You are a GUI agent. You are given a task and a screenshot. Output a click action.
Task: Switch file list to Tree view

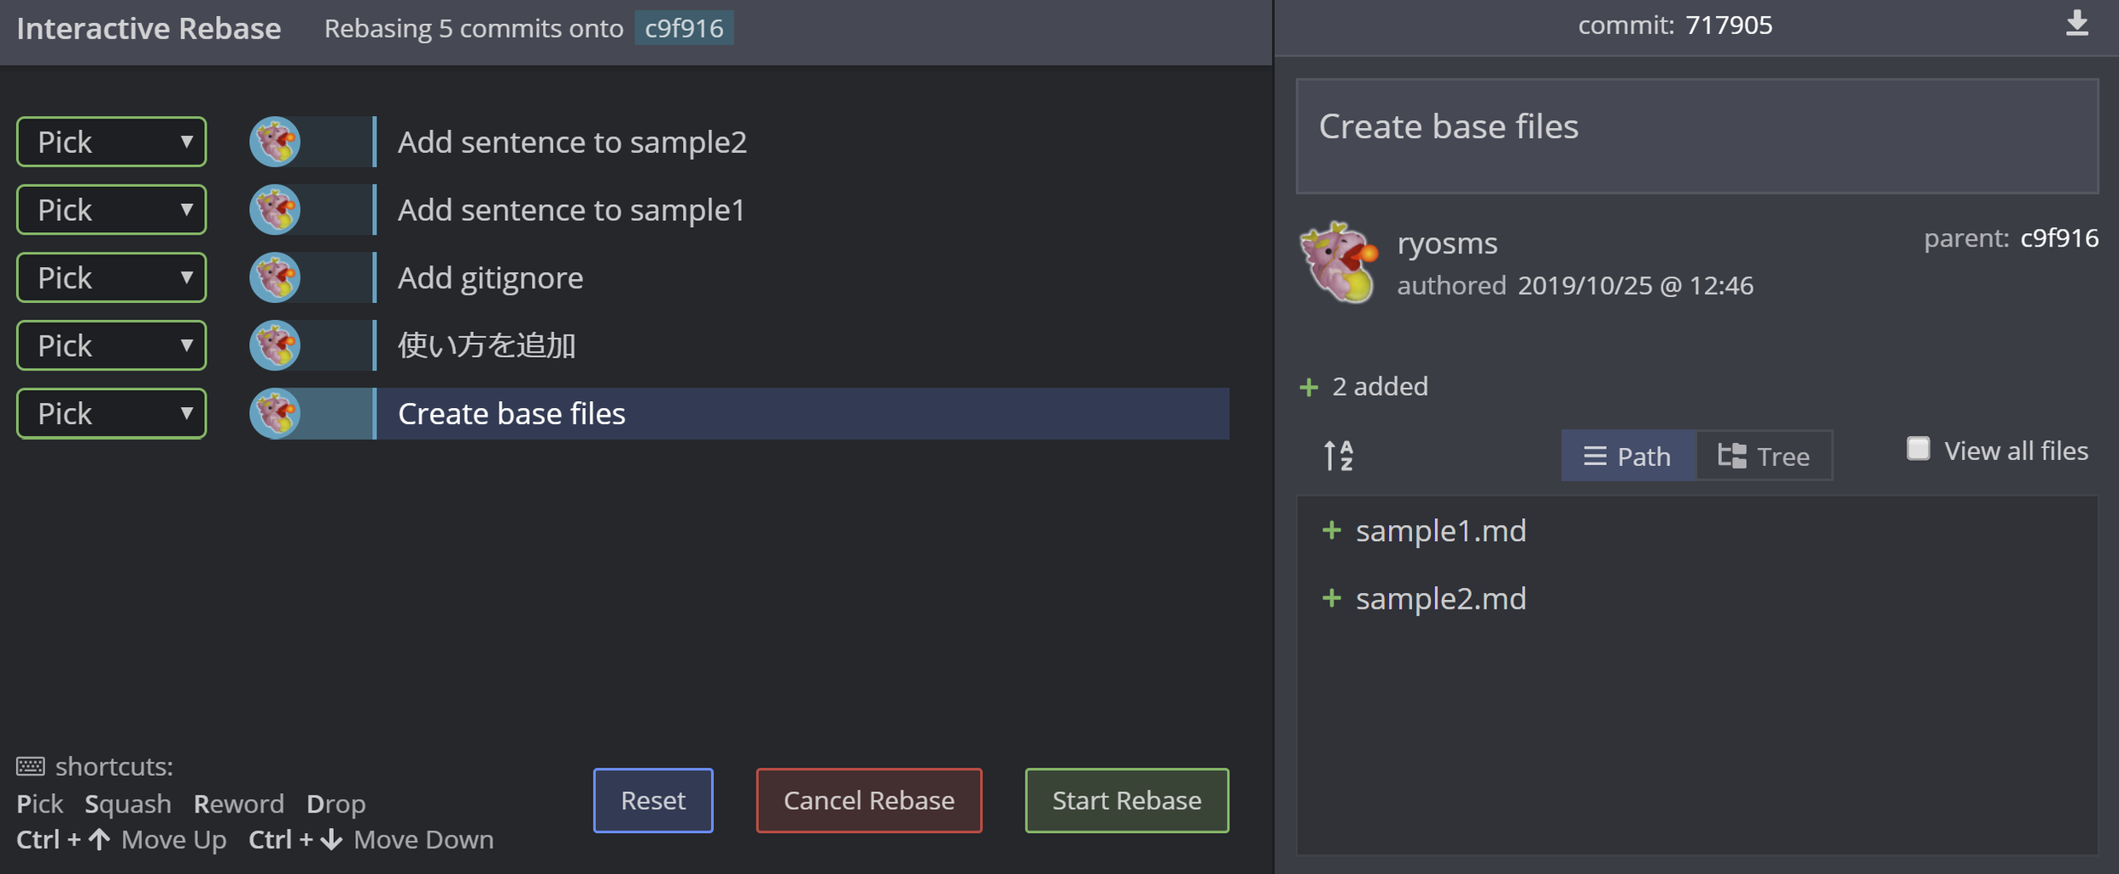(x=1764, y=456)
